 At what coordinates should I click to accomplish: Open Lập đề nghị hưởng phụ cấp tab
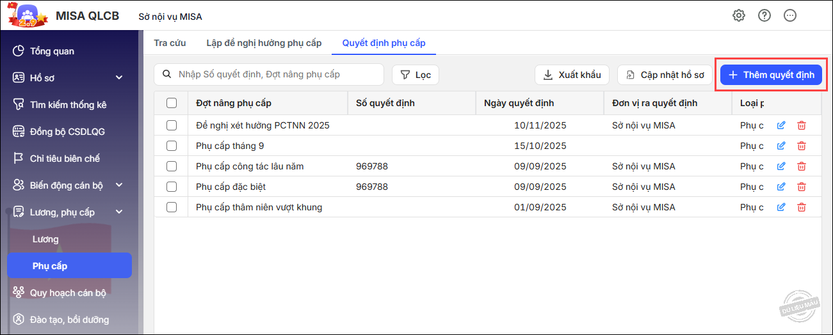(264, 43)
